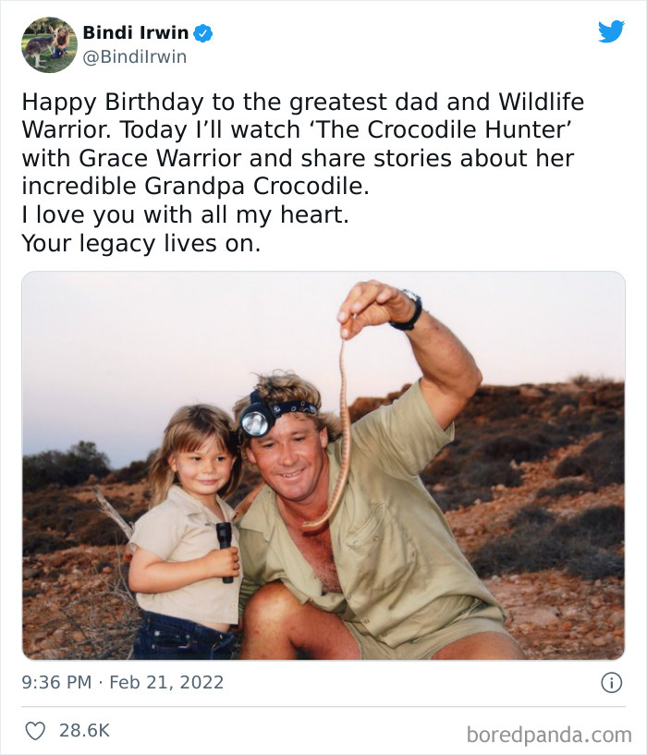Open the @BindiIrwin handle link
Viewport: 647px width, 755px height.
click(135, 57)
